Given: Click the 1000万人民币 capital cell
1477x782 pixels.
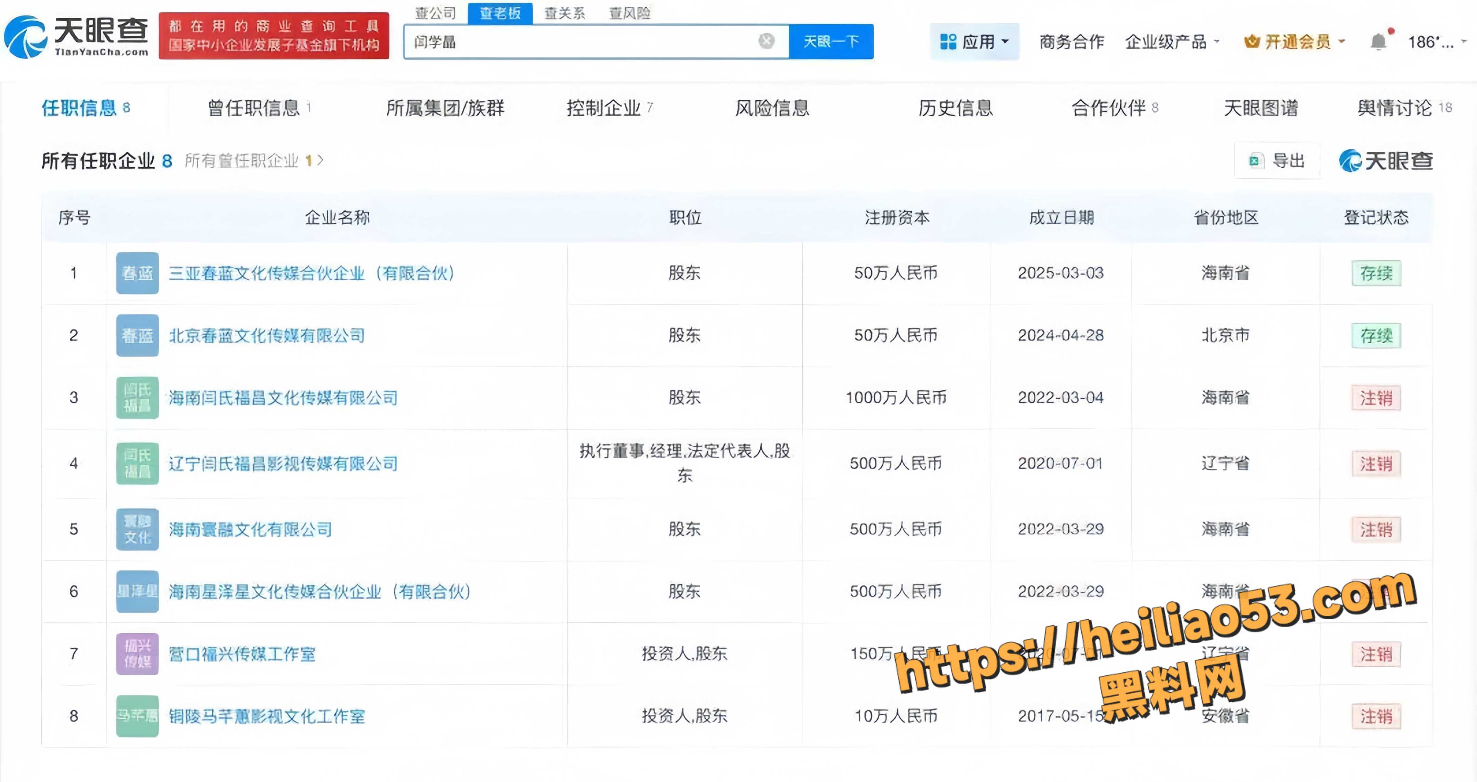Looking at the screenshot, I should click(896, 397).
